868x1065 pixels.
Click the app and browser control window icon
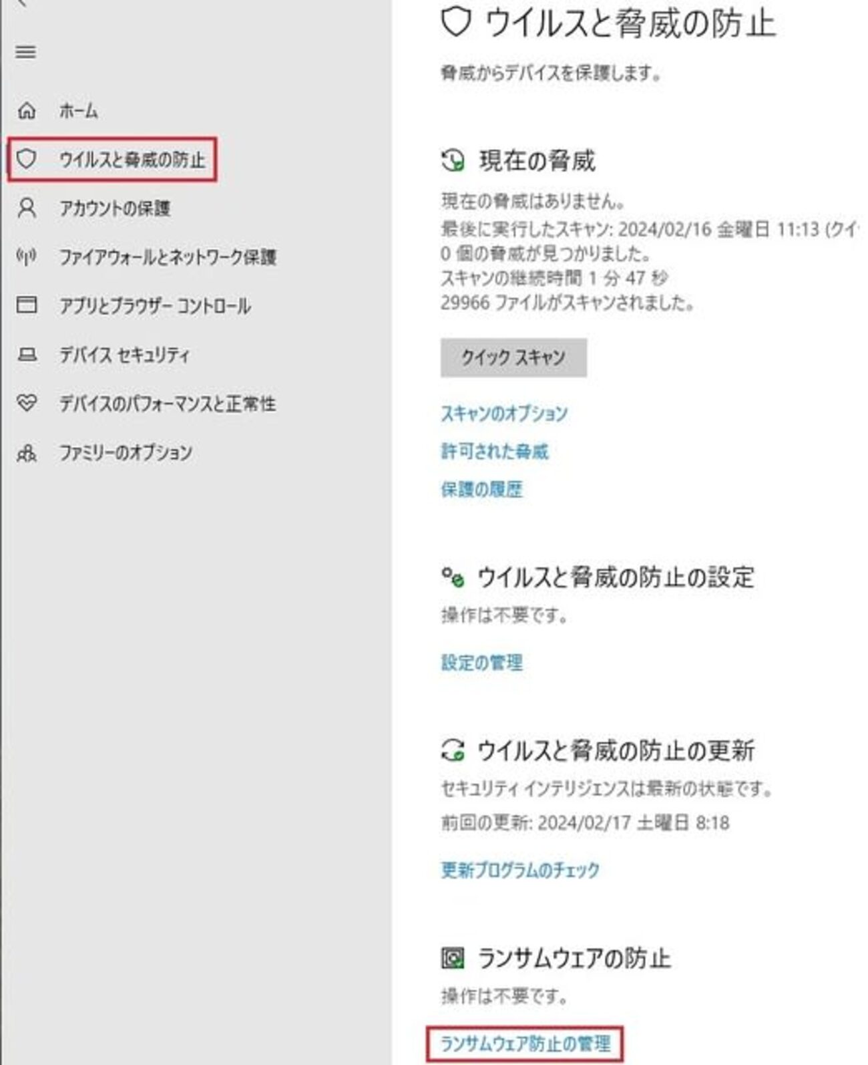tap(27, 305)
